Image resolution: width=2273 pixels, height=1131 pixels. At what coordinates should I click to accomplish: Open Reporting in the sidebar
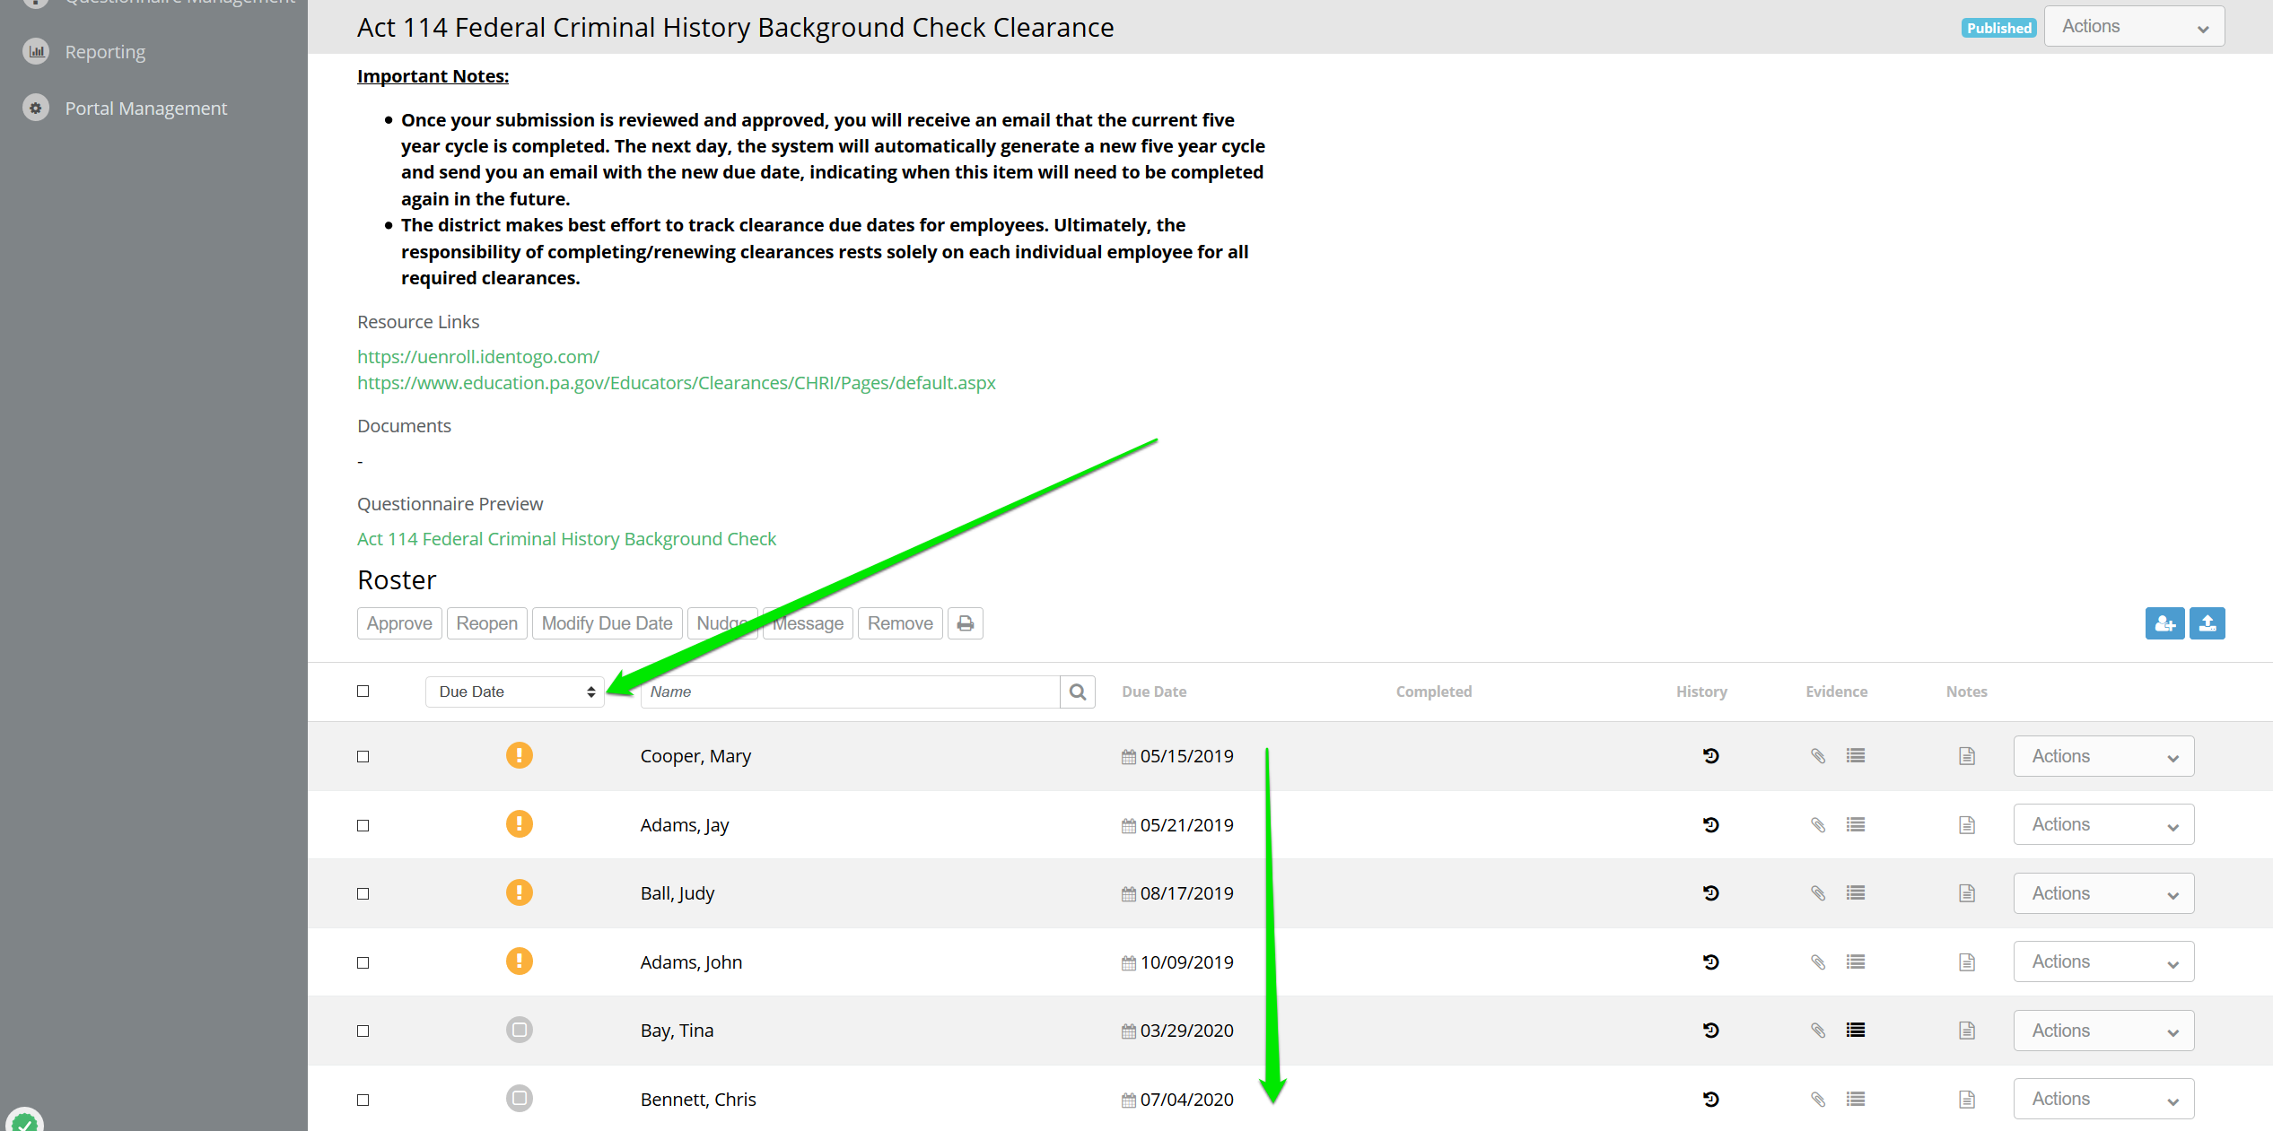tap(105, 52)
